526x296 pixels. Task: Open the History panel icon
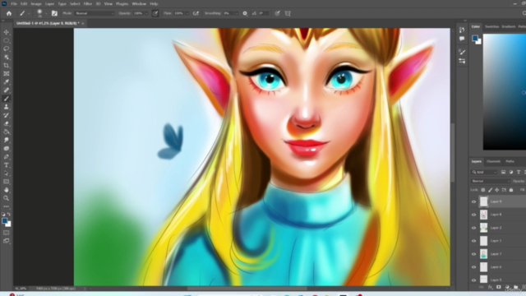tap(462, 30)
